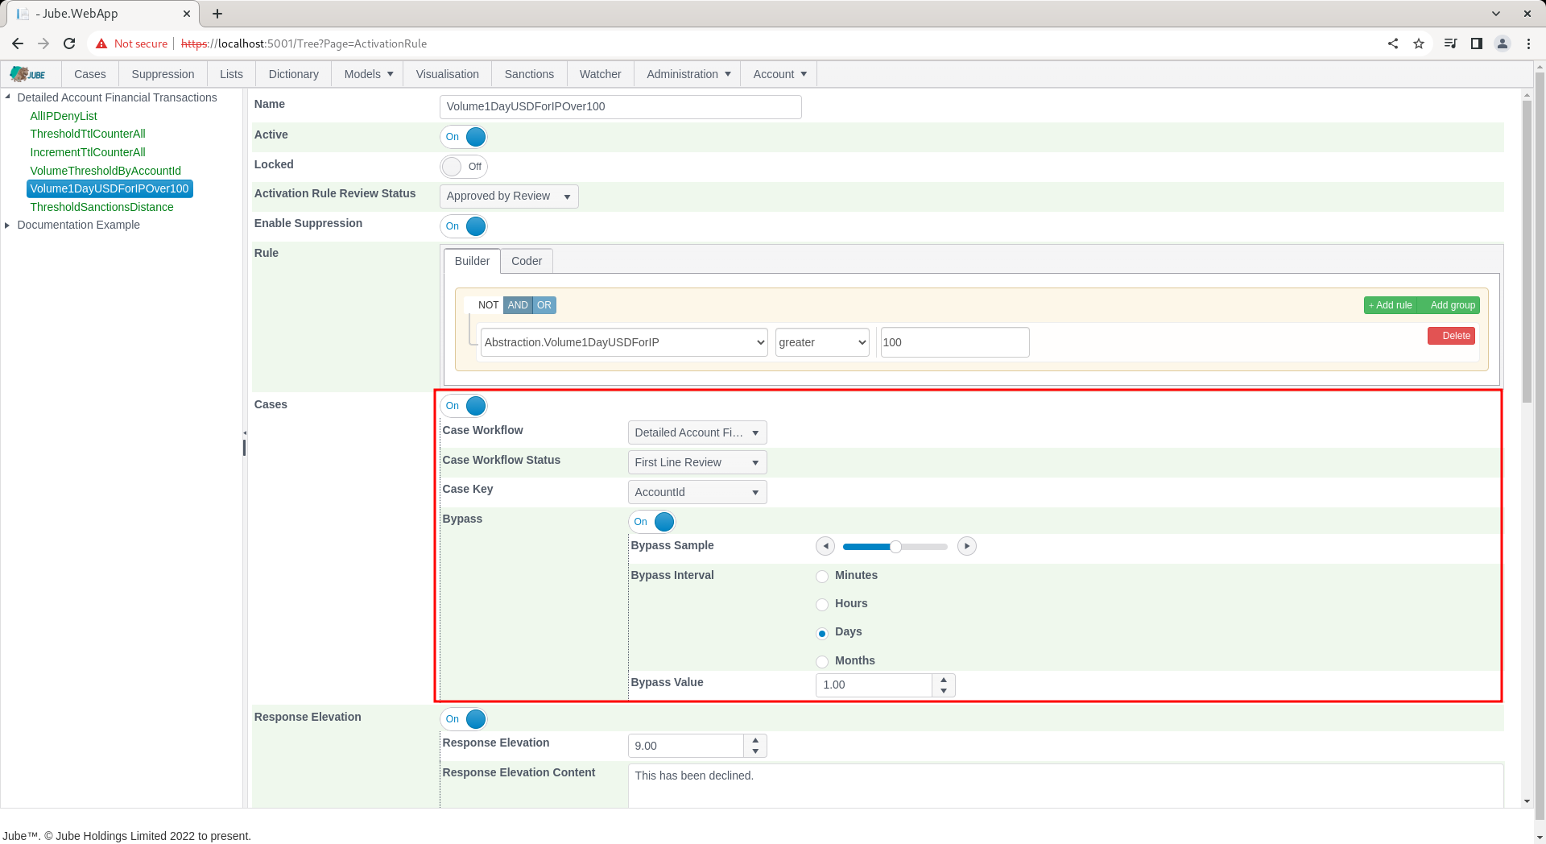
Task: Click the share page icon
Action: tap(1393, 43)
